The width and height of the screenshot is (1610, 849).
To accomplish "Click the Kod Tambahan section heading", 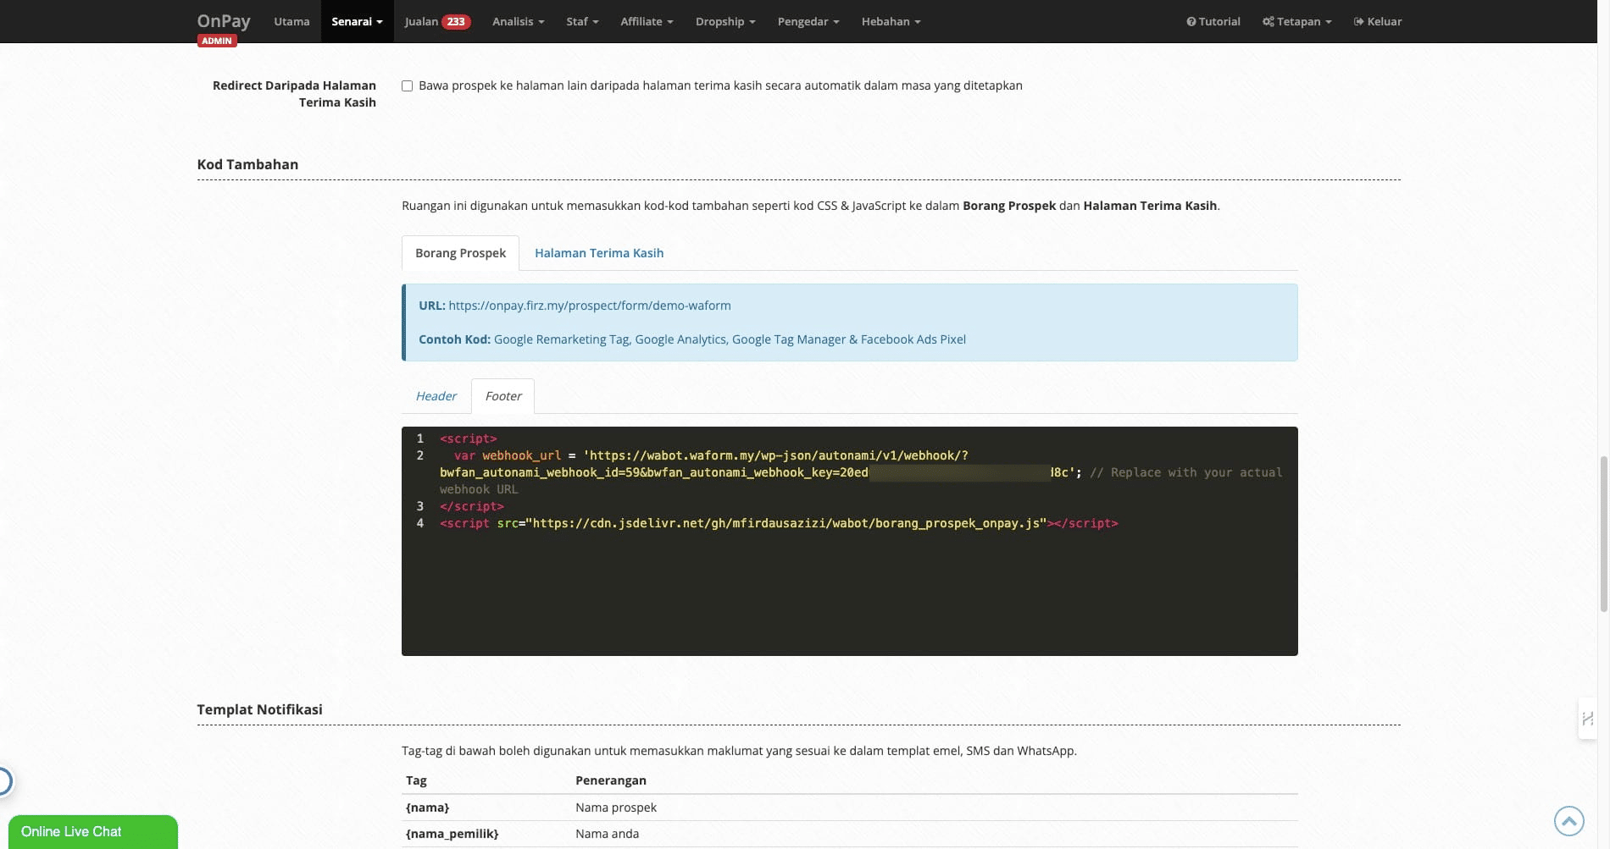I will coord(247,164).
